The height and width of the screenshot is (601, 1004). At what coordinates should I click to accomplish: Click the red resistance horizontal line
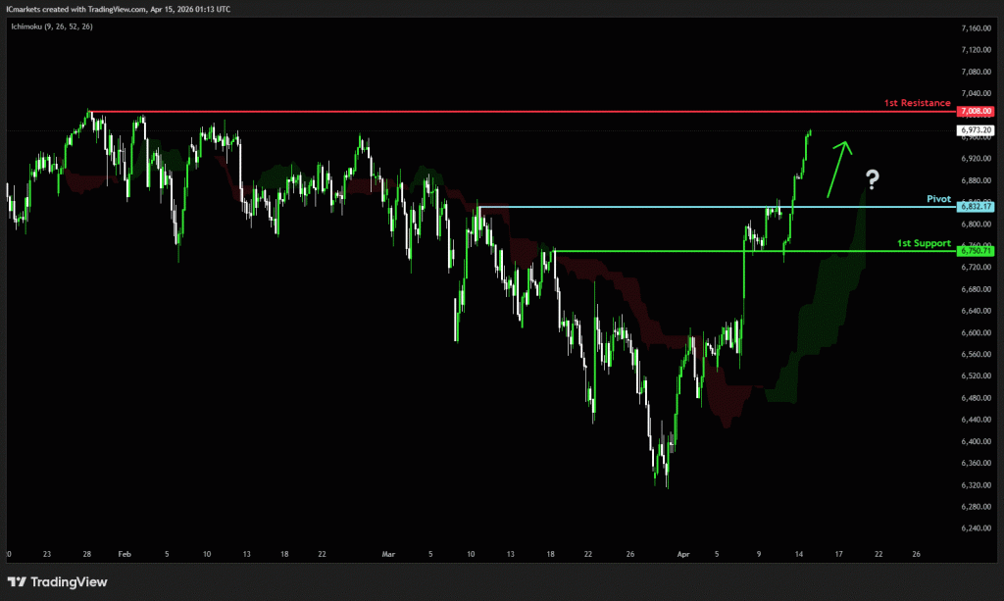pyautogui.click(x=490, y=112)
